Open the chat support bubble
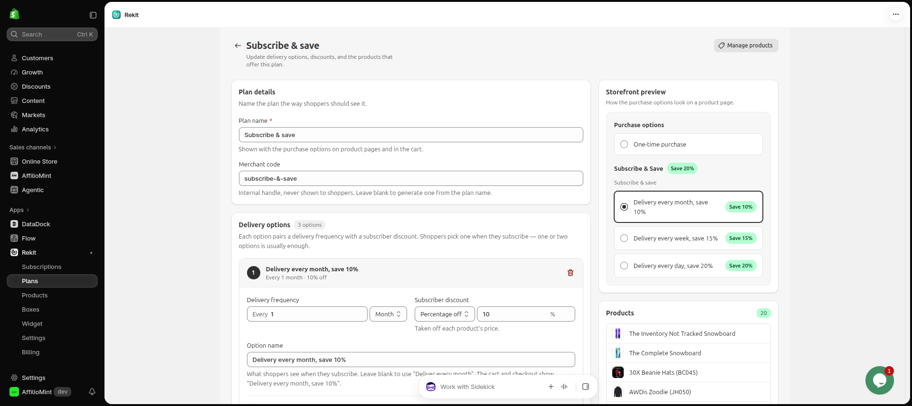This screenshot has height=406, width=912. (x=879, y=380)
